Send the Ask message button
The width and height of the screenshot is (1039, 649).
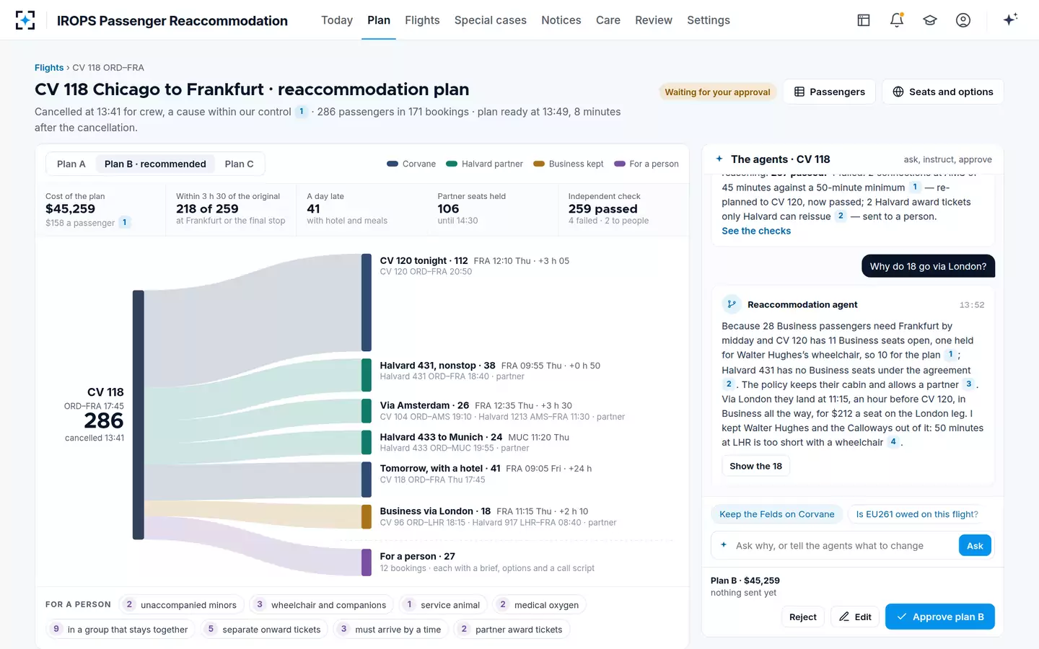pos(975,546)
